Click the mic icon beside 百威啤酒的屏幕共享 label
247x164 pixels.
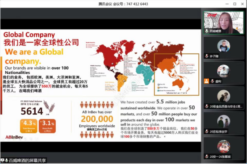pyautogui.click(x=6, y=160)
